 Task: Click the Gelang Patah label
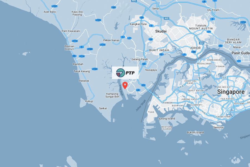140,59
